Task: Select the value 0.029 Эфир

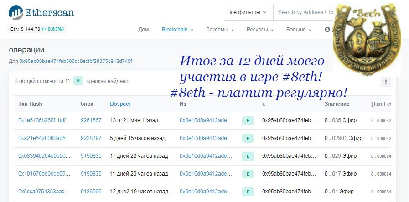Action: 341,156
